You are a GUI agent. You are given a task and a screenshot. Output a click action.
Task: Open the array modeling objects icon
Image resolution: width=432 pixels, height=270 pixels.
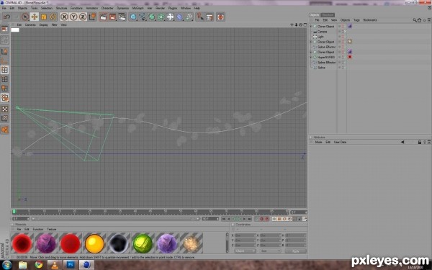pyautogui.click(x=161, y=17)
